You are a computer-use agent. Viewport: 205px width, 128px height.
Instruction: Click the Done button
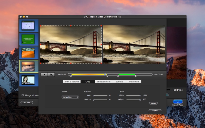tap(155, 111)
